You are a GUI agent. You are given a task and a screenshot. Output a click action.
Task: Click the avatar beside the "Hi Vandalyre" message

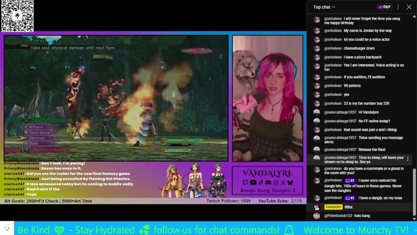pyautogui.click(x=317, y=112)
